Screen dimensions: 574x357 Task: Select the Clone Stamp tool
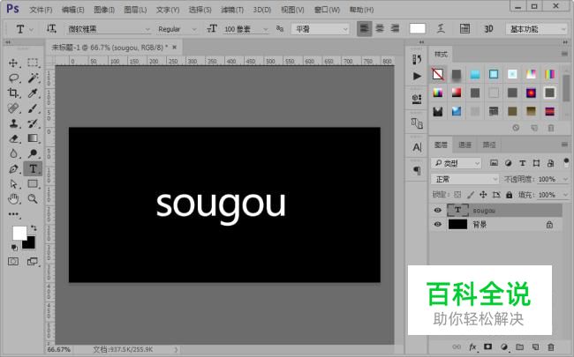click(x=13, y=123)
